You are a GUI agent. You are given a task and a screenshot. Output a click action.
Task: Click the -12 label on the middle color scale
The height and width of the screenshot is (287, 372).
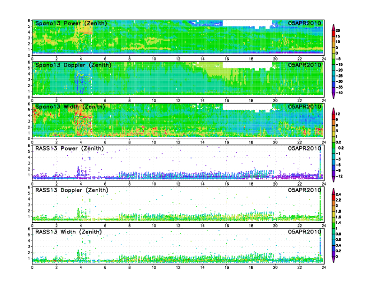coord(338,176)
